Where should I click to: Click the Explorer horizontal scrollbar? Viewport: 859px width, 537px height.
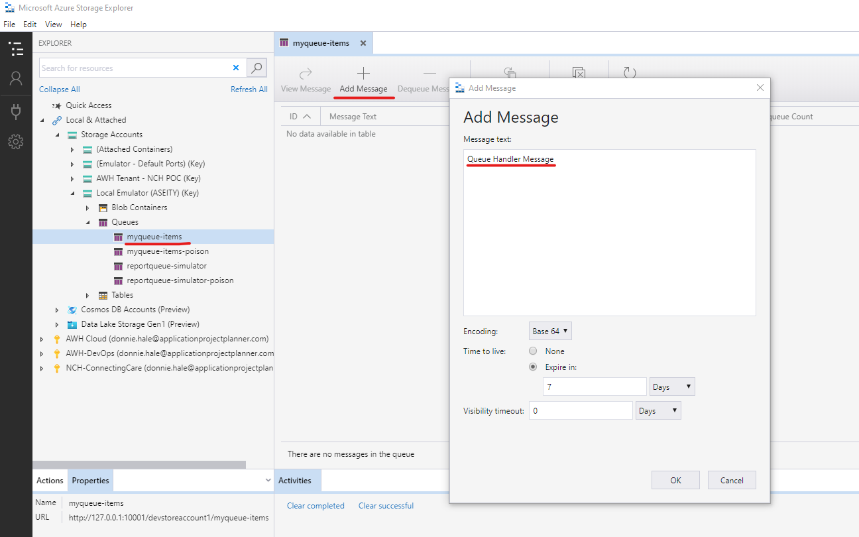pyautogui.click(x=139, y=465)
